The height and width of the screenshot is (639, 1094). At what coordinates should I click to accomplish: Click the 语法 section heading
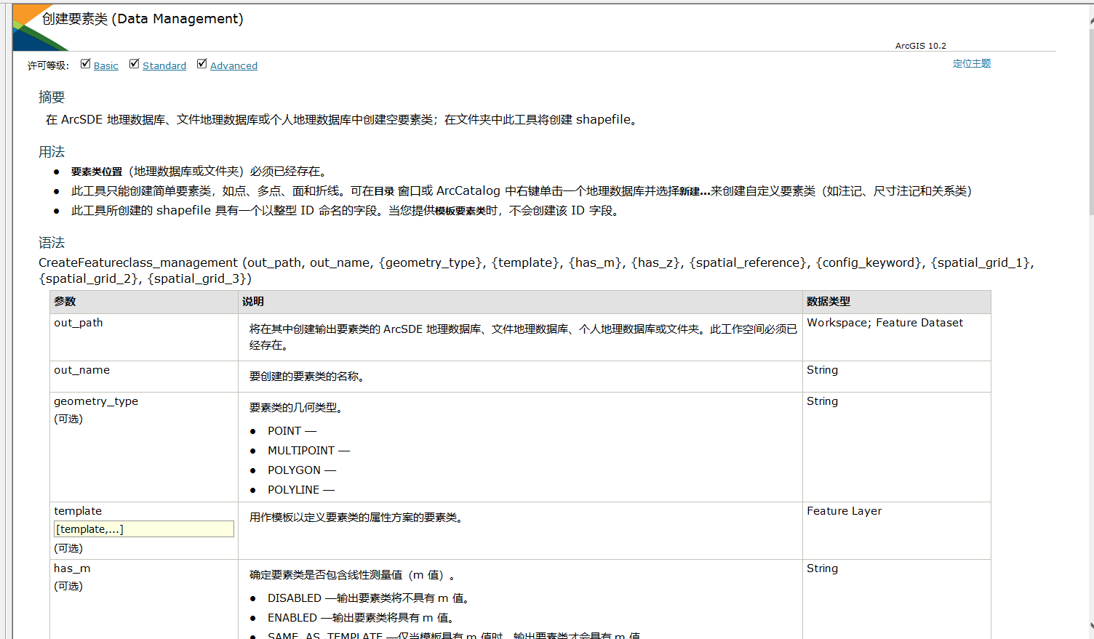52,243
